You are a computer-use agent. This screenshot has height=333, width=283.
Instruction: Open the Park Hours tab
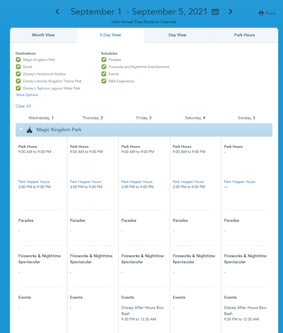(x=244, y=35)
